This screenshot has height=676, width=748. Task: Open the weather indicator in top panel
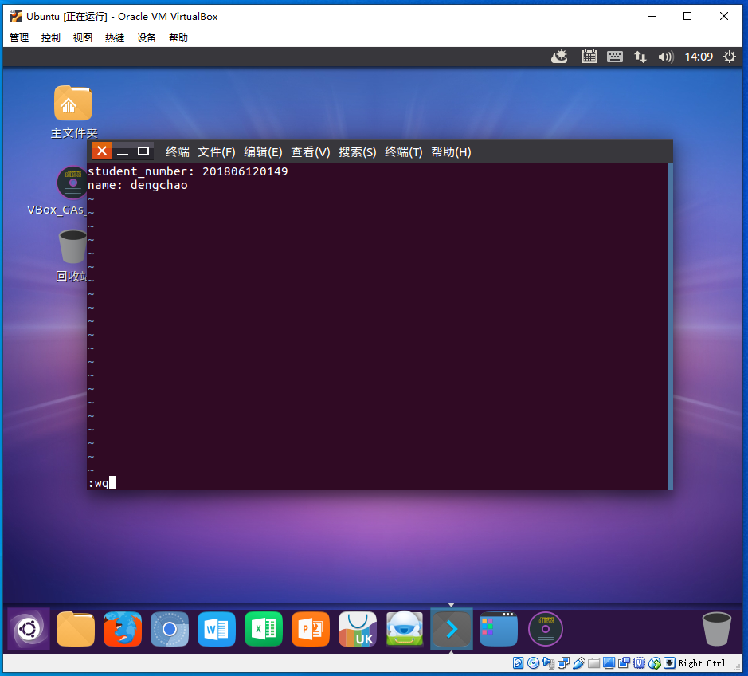tap(559, 57)
